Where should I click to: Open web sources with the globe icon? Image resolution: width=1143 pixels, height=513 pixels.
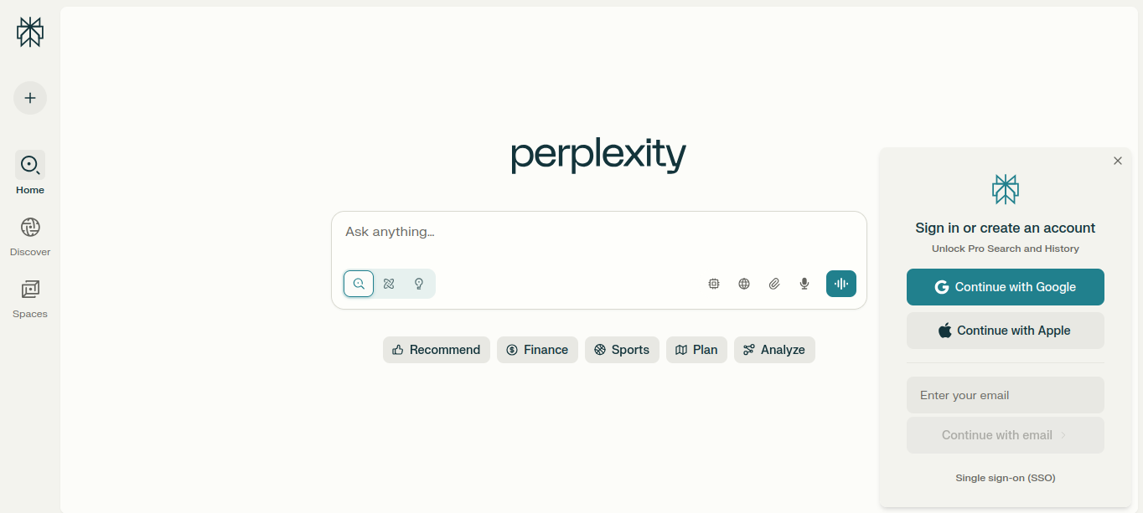tap(743, 284)
